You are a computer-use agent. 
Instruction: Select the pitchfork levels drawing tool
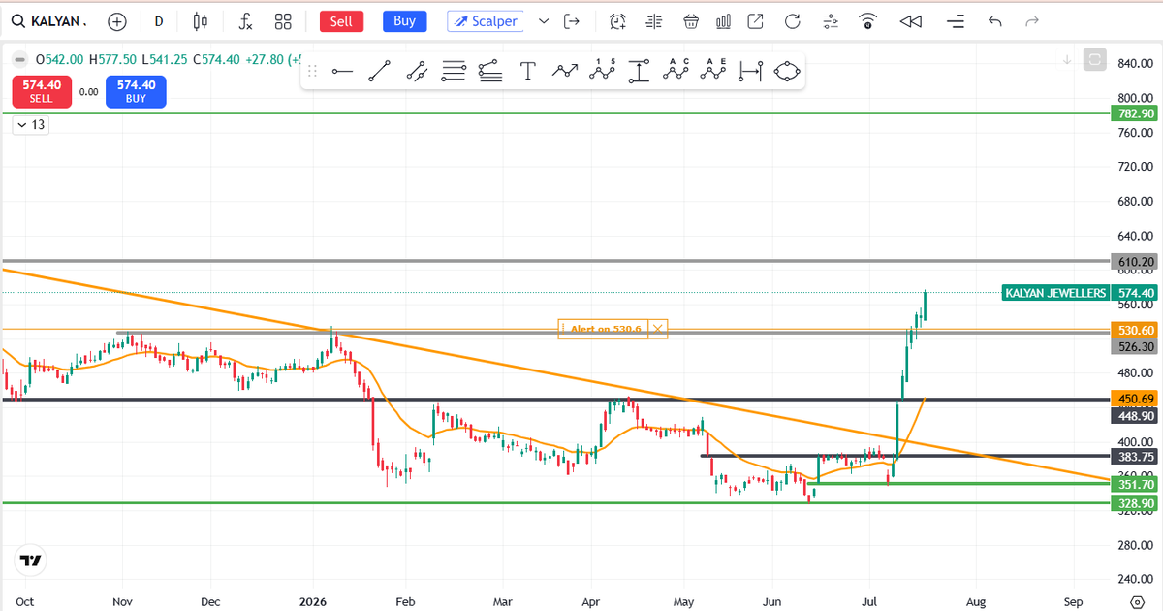[490, 71]
